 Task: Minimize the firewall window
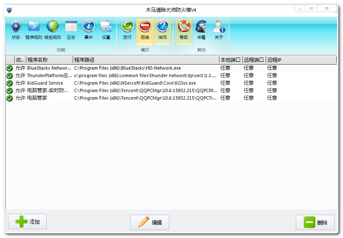(x=300, y=9)
